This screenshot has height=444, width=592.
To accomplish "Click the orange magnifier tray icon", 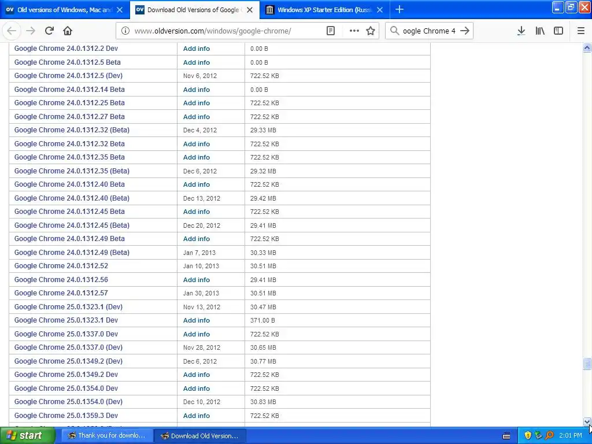I will click(550, 436).
